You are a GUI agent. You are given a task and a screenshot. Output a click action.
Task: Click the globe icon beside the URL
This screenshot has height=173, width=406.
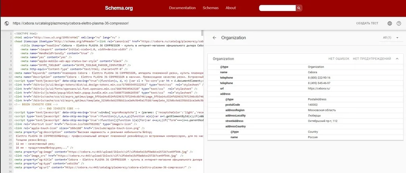7,23
